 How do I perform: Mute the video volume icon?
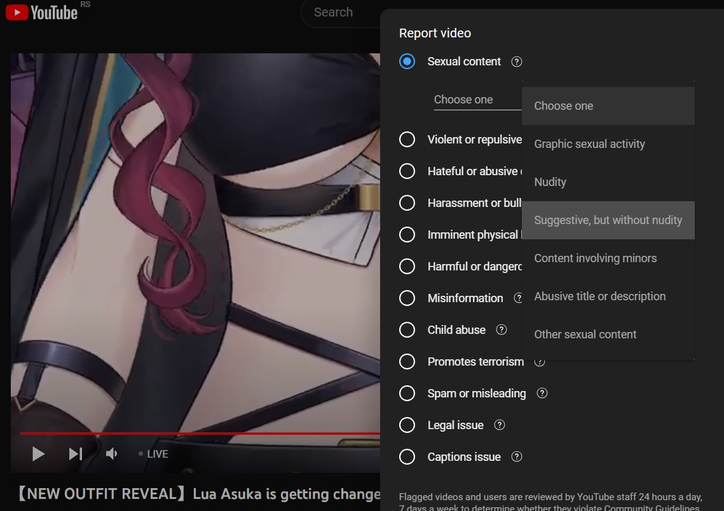click(x=111, y=454)
